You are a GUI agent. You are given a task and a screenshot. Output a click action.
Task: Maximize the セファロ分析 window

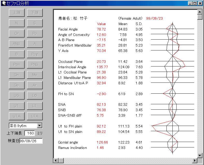click(195, 3)
